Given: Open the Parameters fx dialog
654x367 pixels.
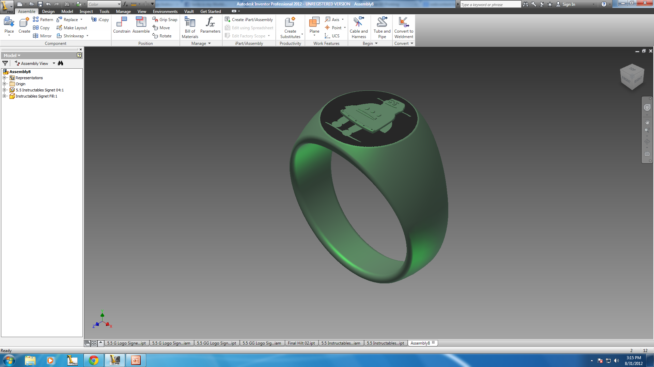Looking at the screenshot, I should 210,25.
